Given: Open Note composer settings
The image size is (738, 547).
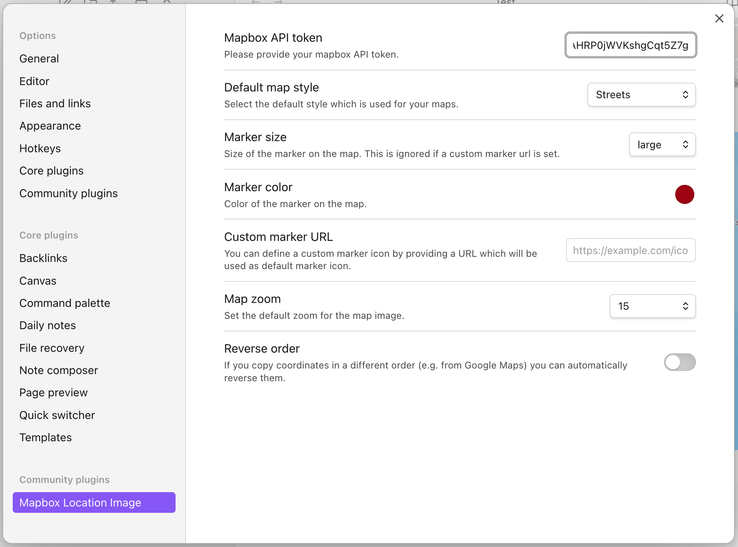Looking at the screenshot, I should point(58,370).
